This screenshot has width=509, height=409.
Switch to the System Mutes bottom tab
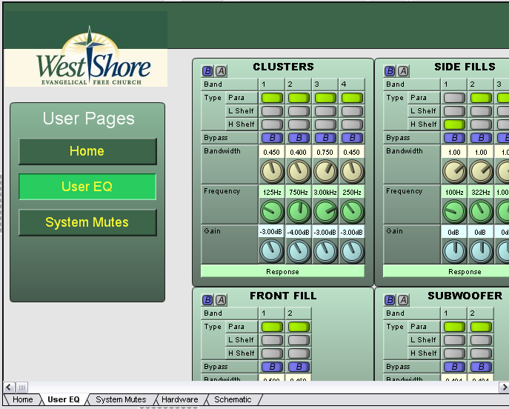tap(121, 399)
